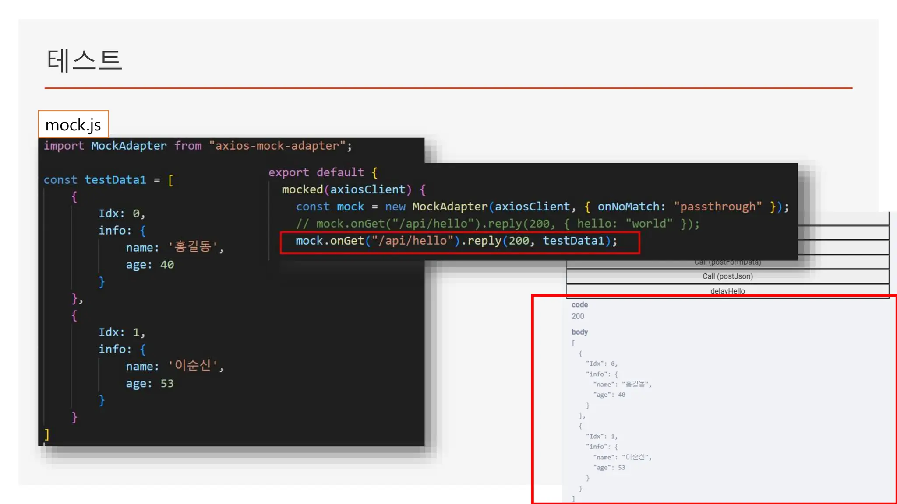The width and height of the screenshot is (897, 504).
Task: Click the code label in response panel
Action: (x=579, y=304)
